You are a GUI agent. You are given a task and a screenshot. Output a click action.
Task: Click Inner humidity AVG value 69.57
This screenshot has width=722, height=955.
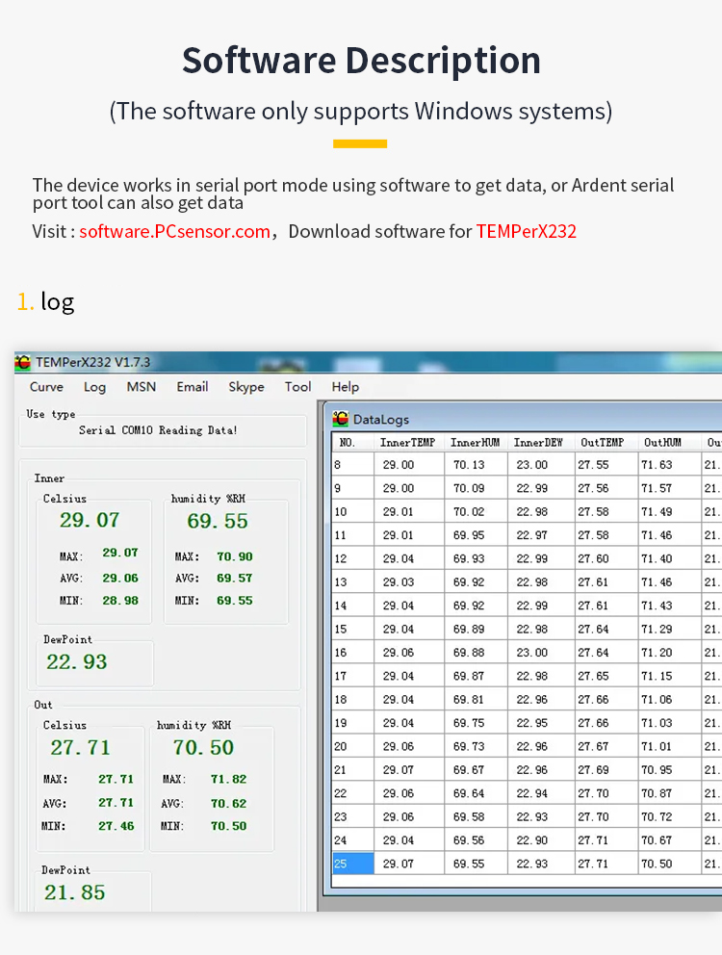235,578
